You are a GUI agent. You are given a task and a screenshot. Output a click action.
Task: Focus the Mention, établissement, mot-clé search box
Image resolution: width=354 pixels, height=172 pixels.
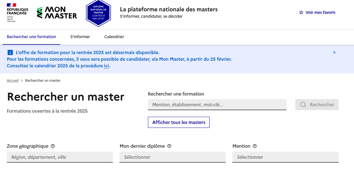[217, 105]
